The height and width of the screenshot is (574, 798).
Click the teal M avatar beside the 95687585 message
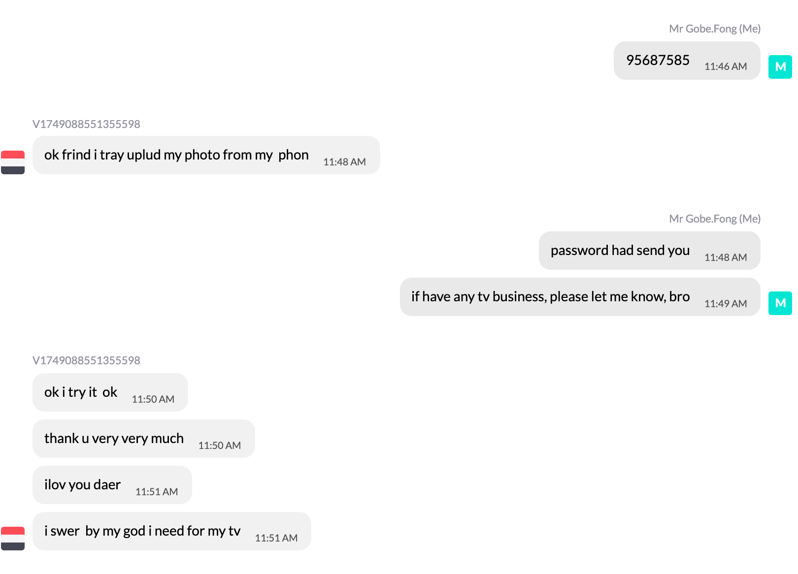pos(780,67)
